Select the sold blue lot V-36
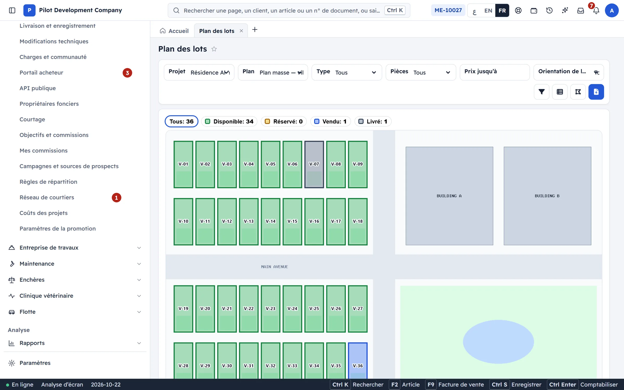624x390 pixels. coord(357,361)
